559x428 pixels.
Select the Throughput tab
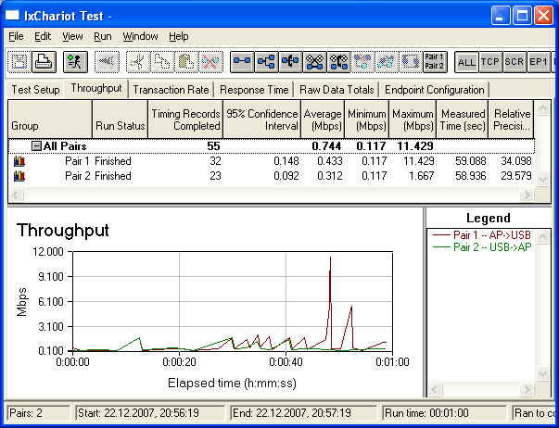[x=96, y=88]
